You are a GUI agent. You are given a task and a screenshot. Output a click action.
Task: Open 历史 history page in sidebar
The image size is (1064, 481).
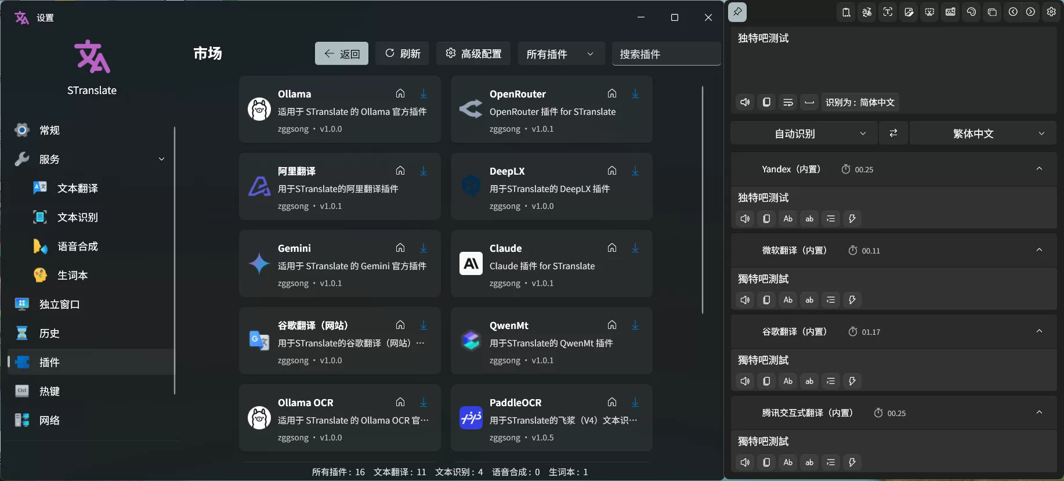[90, 333]
